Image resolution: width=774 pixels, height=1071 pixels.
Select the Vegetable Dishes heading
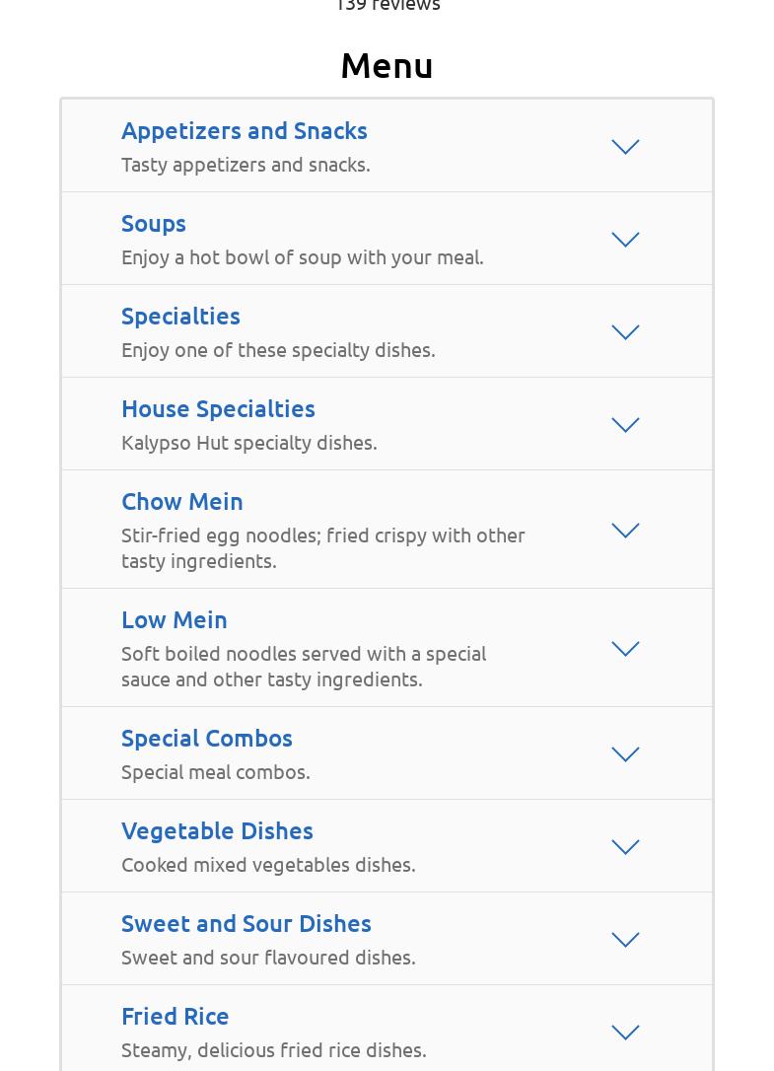click(x=217, y=831)
